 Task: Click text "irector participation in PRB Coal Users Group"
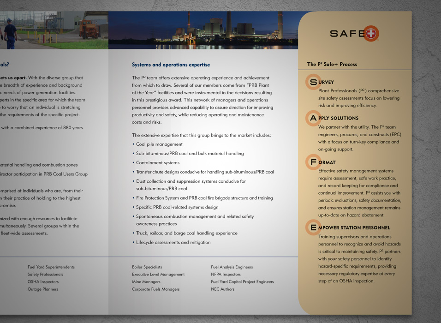(44, 174)
